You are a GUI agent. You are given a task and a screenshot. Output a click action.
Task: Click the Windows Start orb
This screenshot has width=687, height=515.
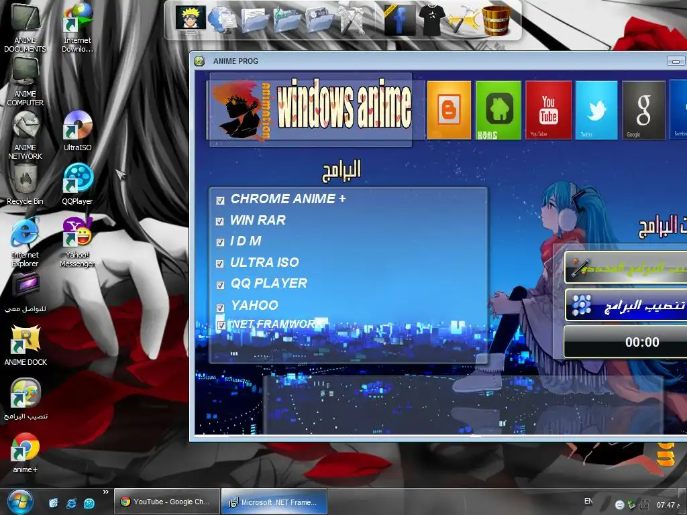19,502
